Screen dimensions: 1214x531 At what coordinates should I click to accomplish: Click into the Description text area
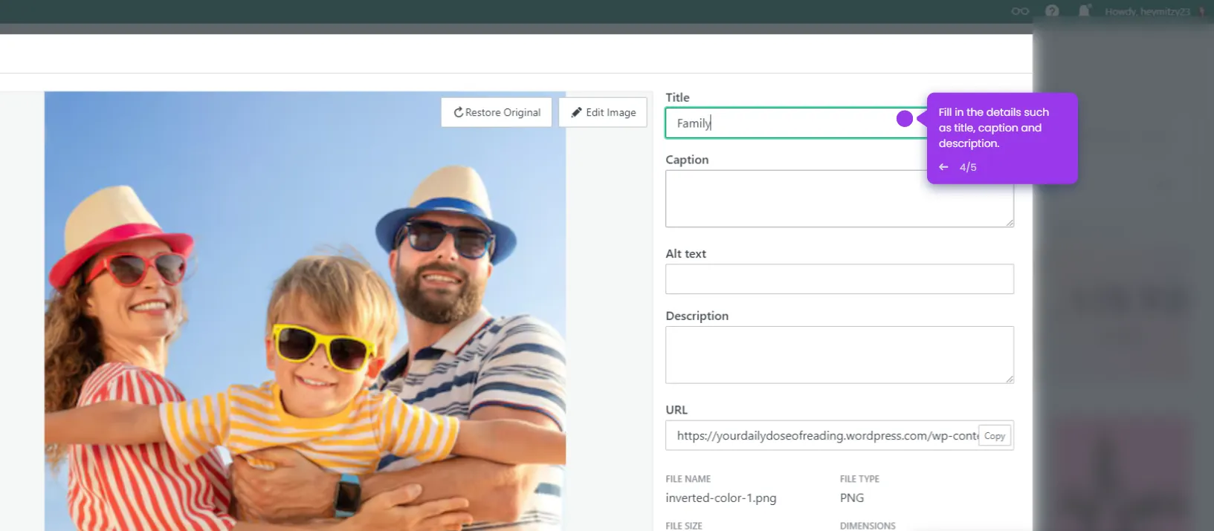[839, 355]
